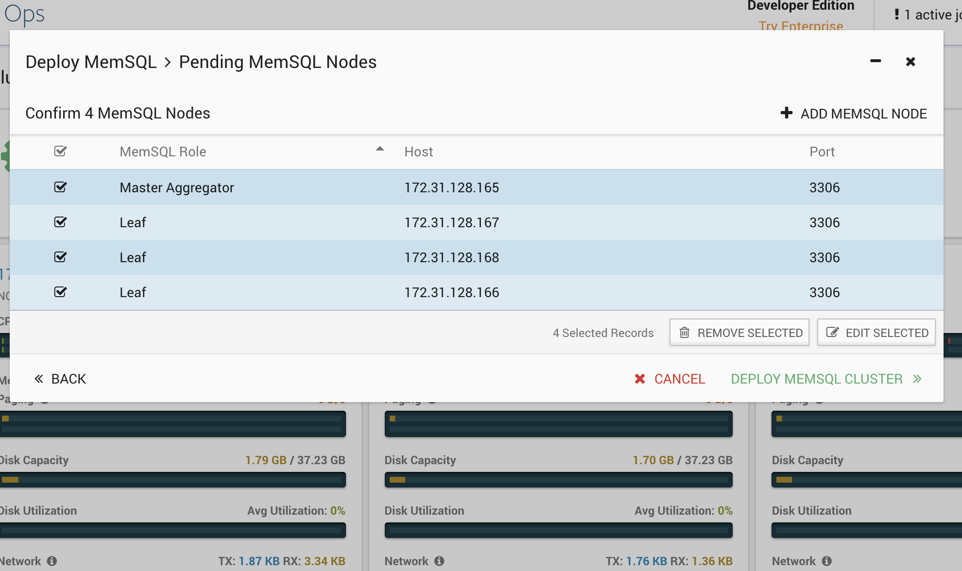The height and width of the screenshot is (571, 962).
Task: Click the minimize dialog dash icon
Action: coord(876,61)
